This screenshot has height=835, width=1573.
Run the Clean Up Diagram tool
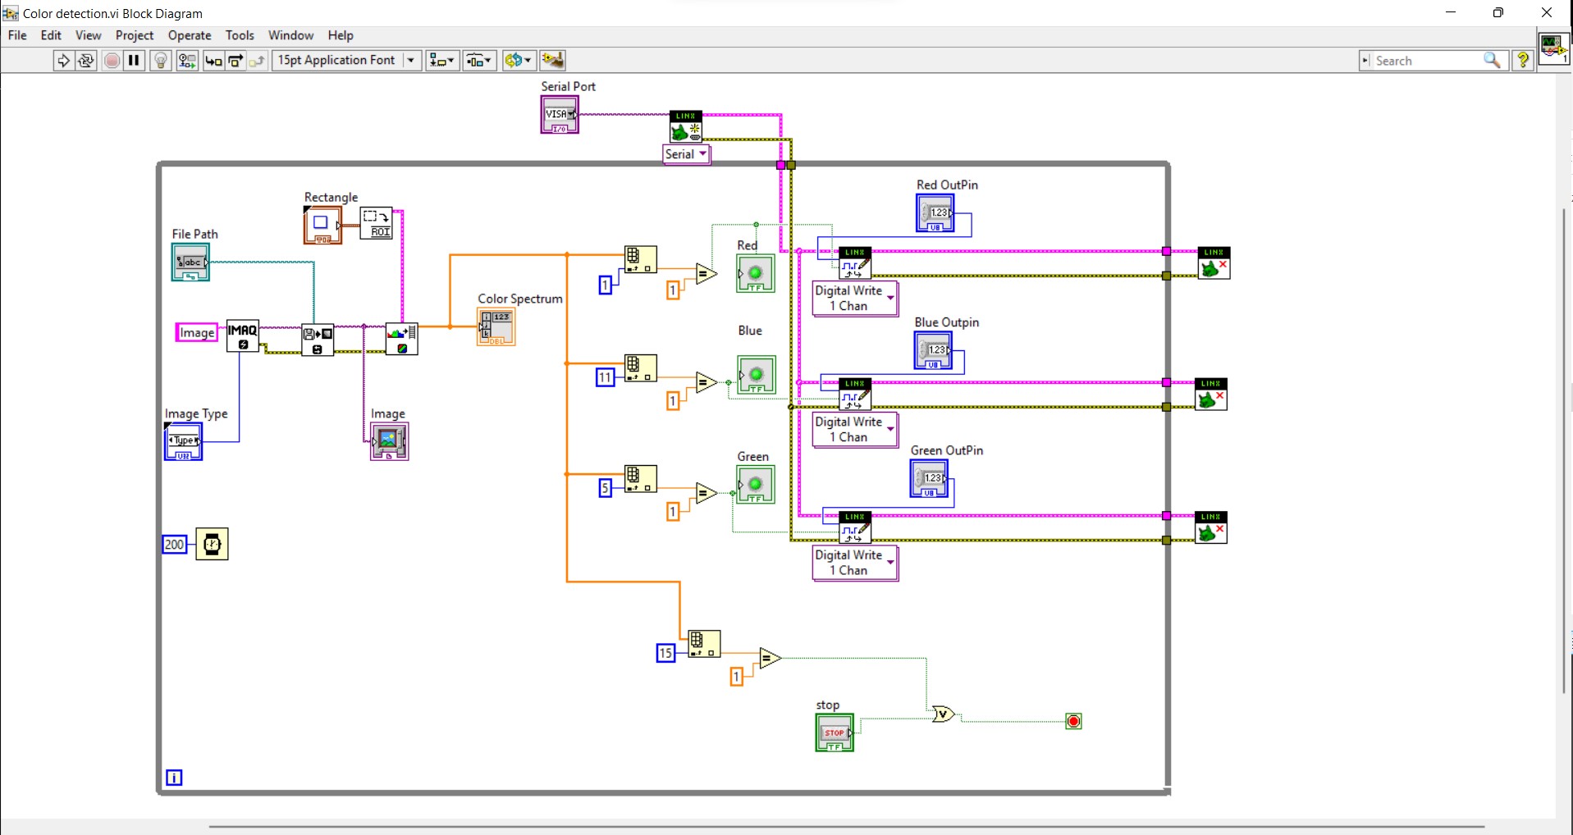(x=554, y=60)
